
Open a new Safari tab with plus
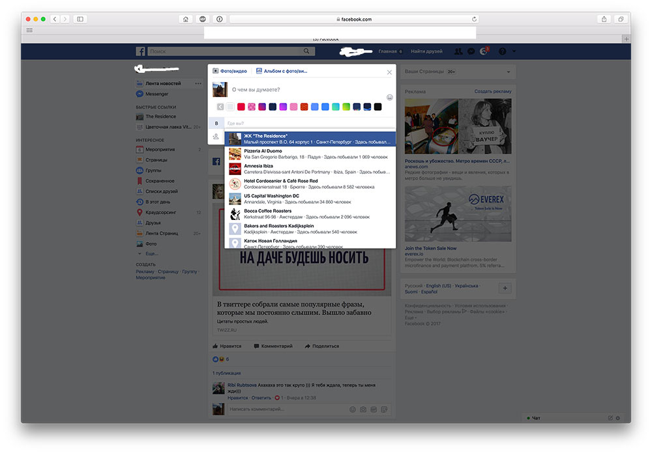(x=626, y=39)
